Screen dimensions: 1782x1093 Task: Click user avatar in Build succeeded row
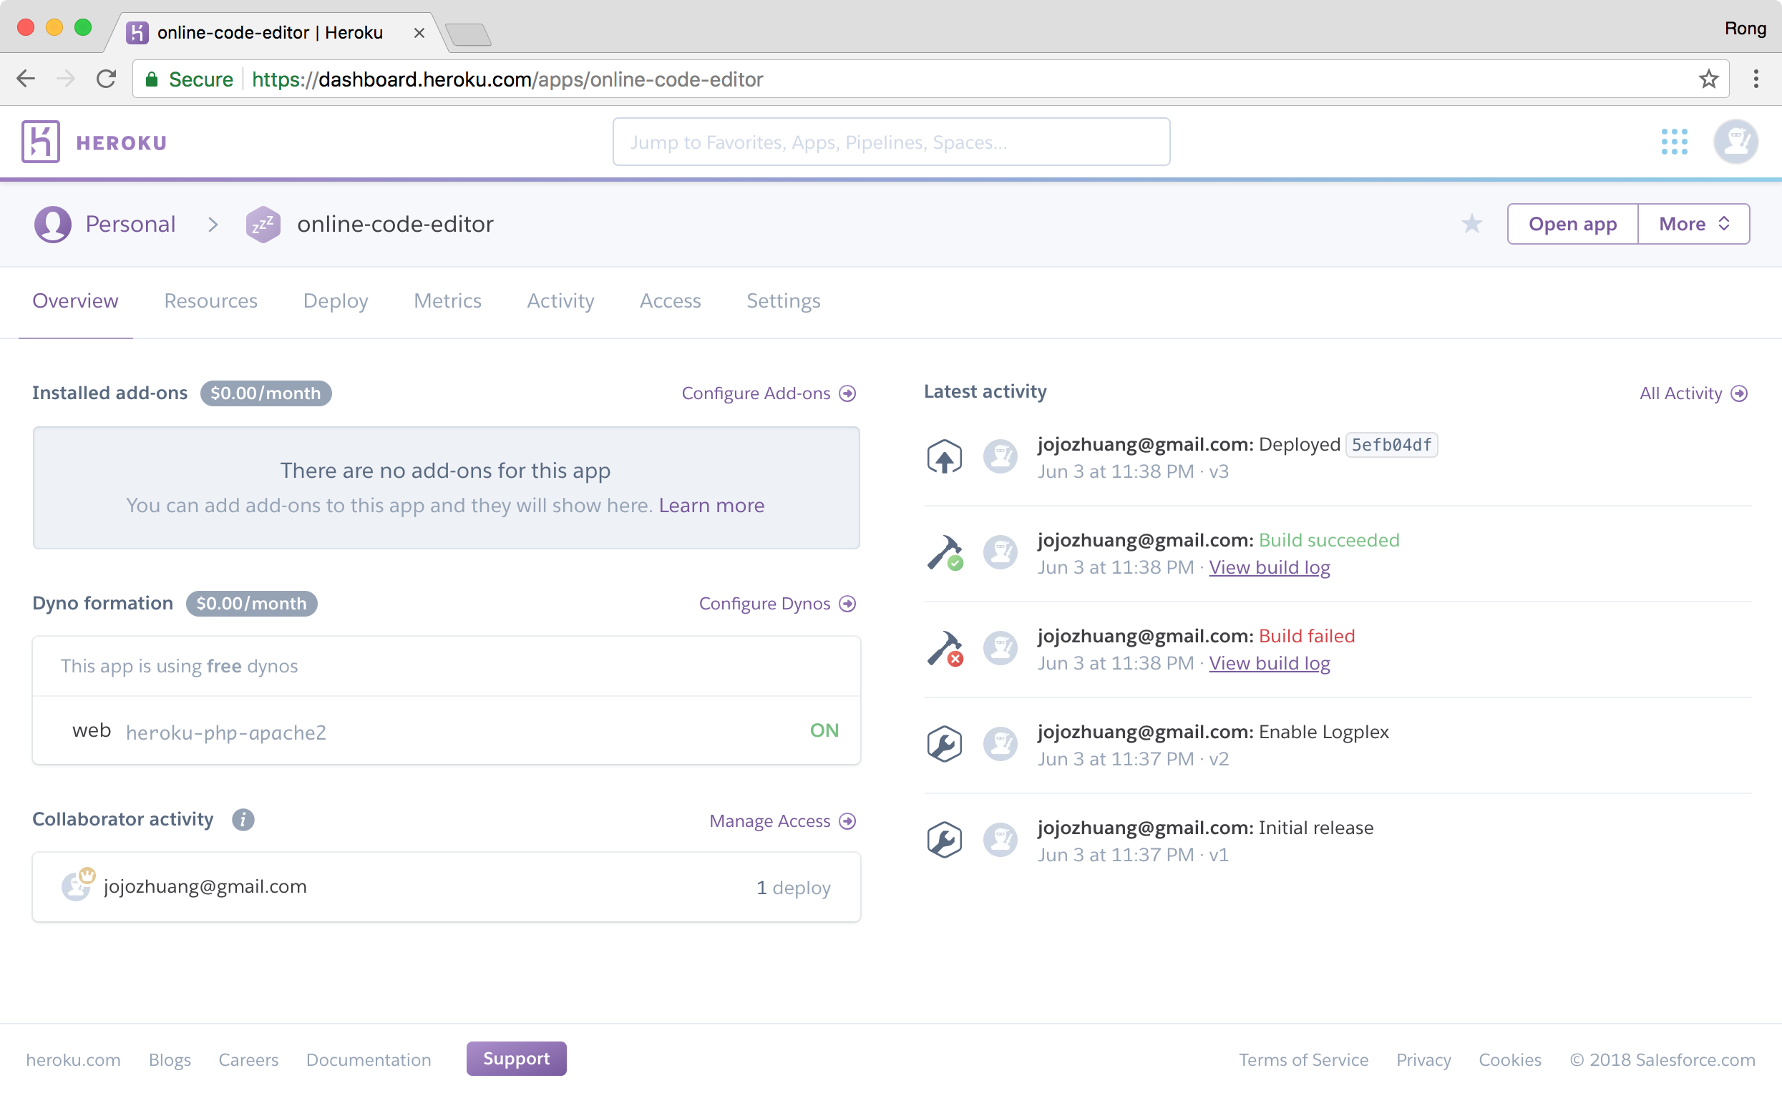coord(1001,553)
